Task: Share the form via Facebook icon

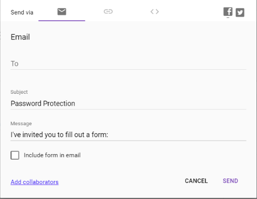Action: tap(228, 11)
